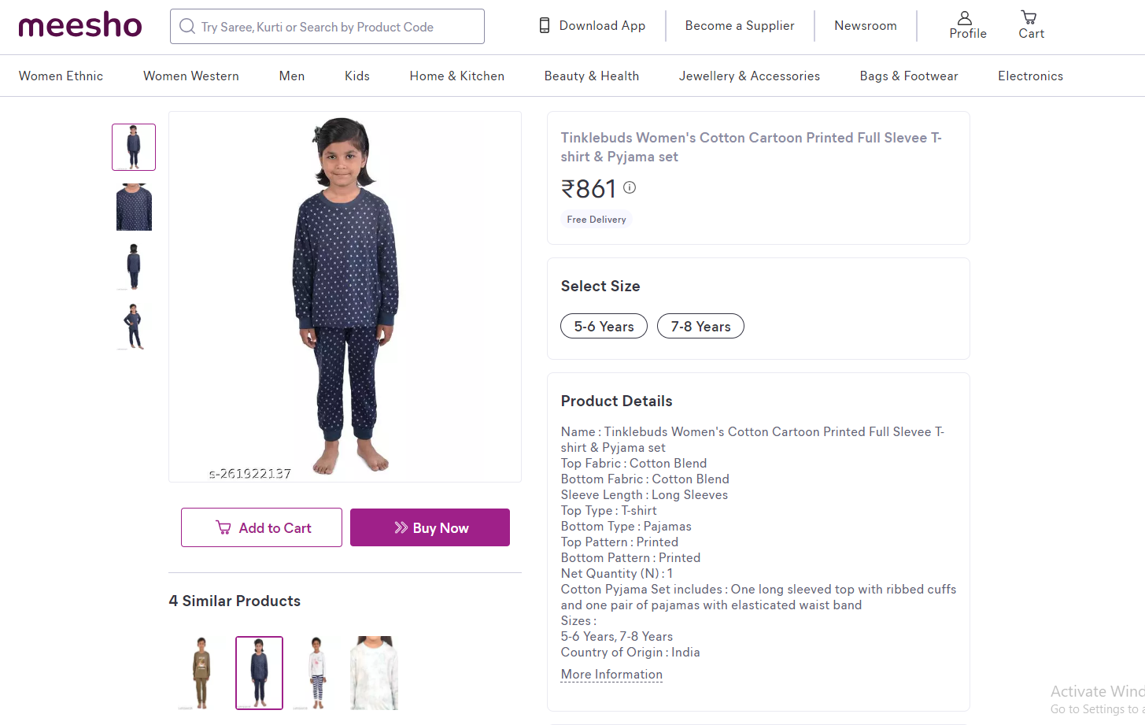The height and width of the screenshot is (725, 1145).
Task: Open the Women Ethnic menu
Action: point(61,76)
